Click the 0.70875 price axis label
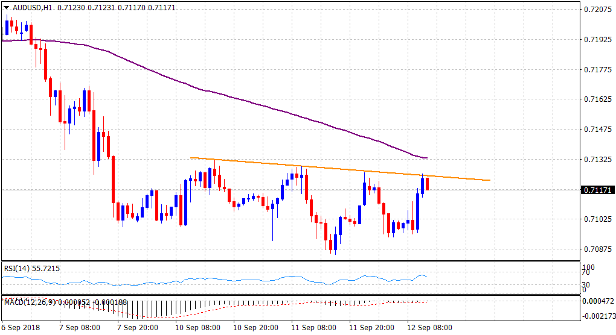The height and width of the screenshot is (335, 616). 598,249
